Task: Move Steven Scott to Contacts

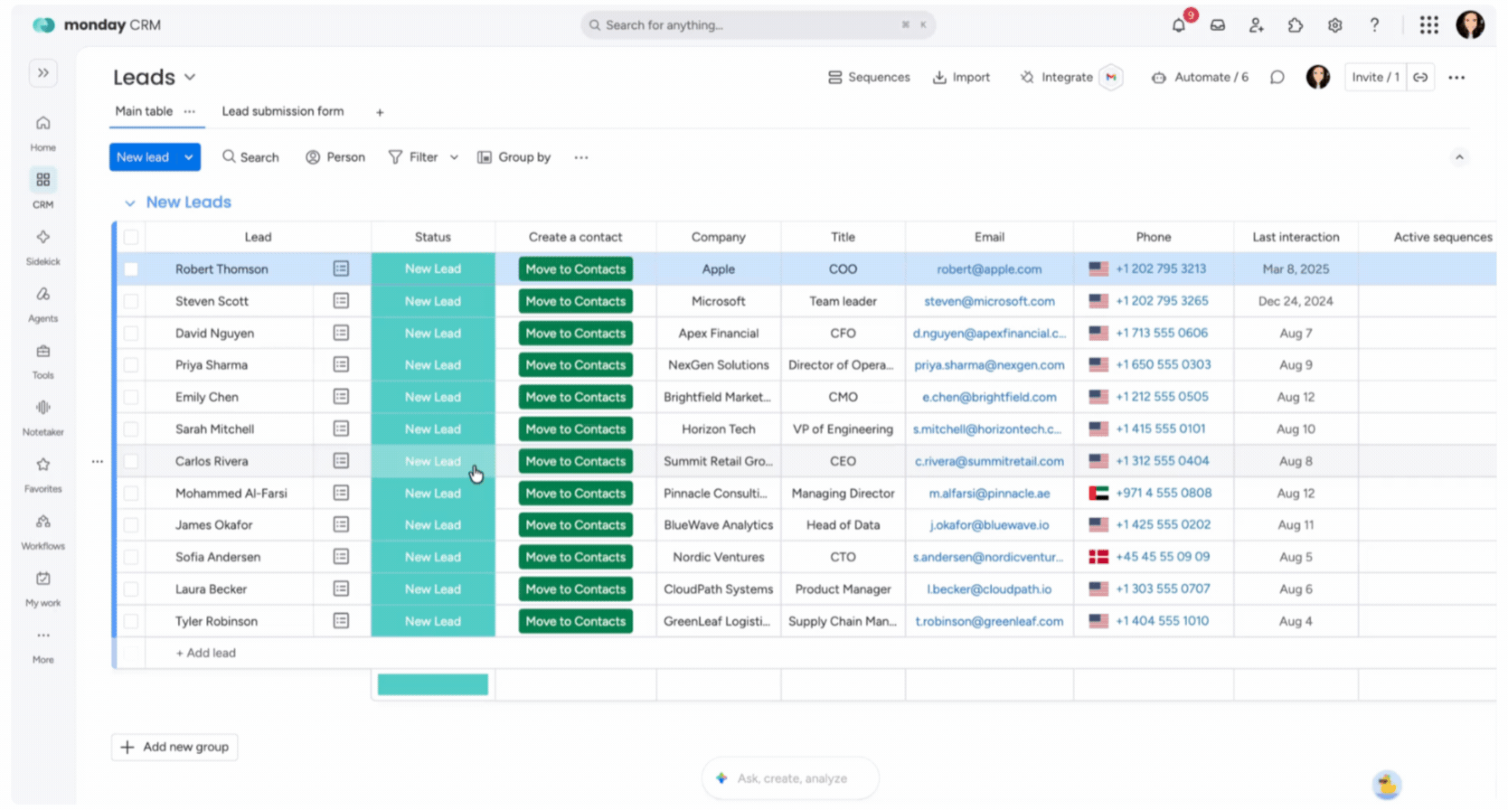Action: tap(575, 301)
